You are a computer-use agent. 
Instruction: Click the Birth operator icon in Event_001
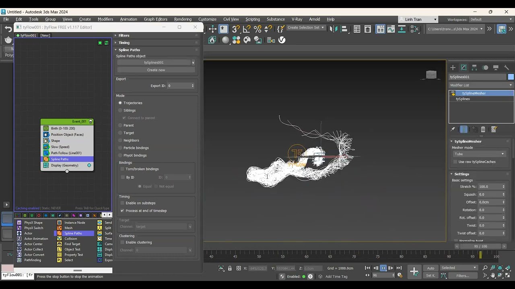click(46, 128)
